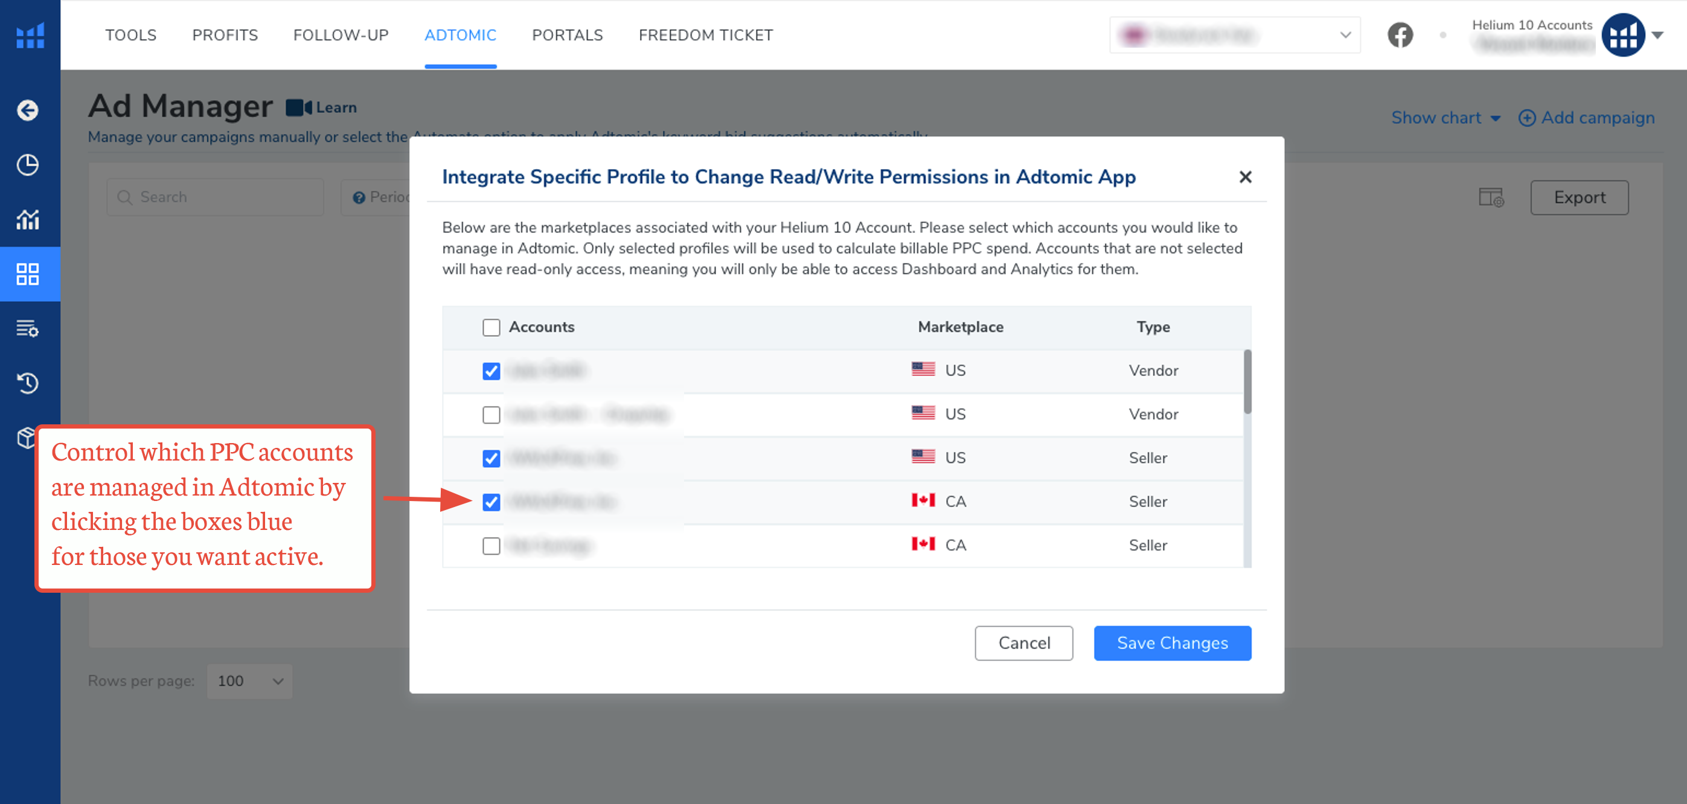This screenshot has width=1687, height=804.
Task: Click the Accounts column header label
Action: (542, 327)
